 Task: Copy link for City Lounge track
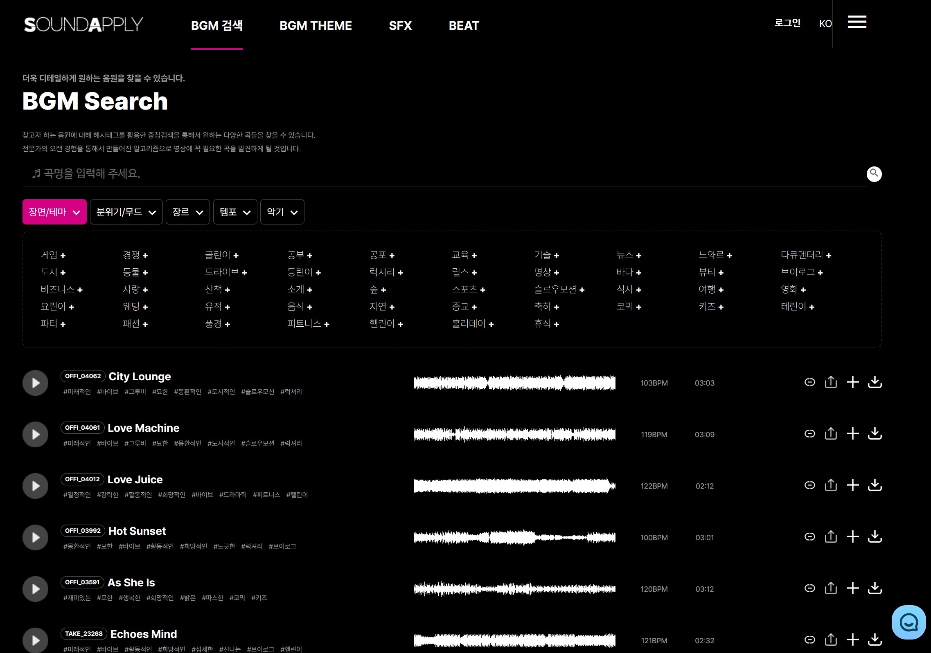pos(809,382)
